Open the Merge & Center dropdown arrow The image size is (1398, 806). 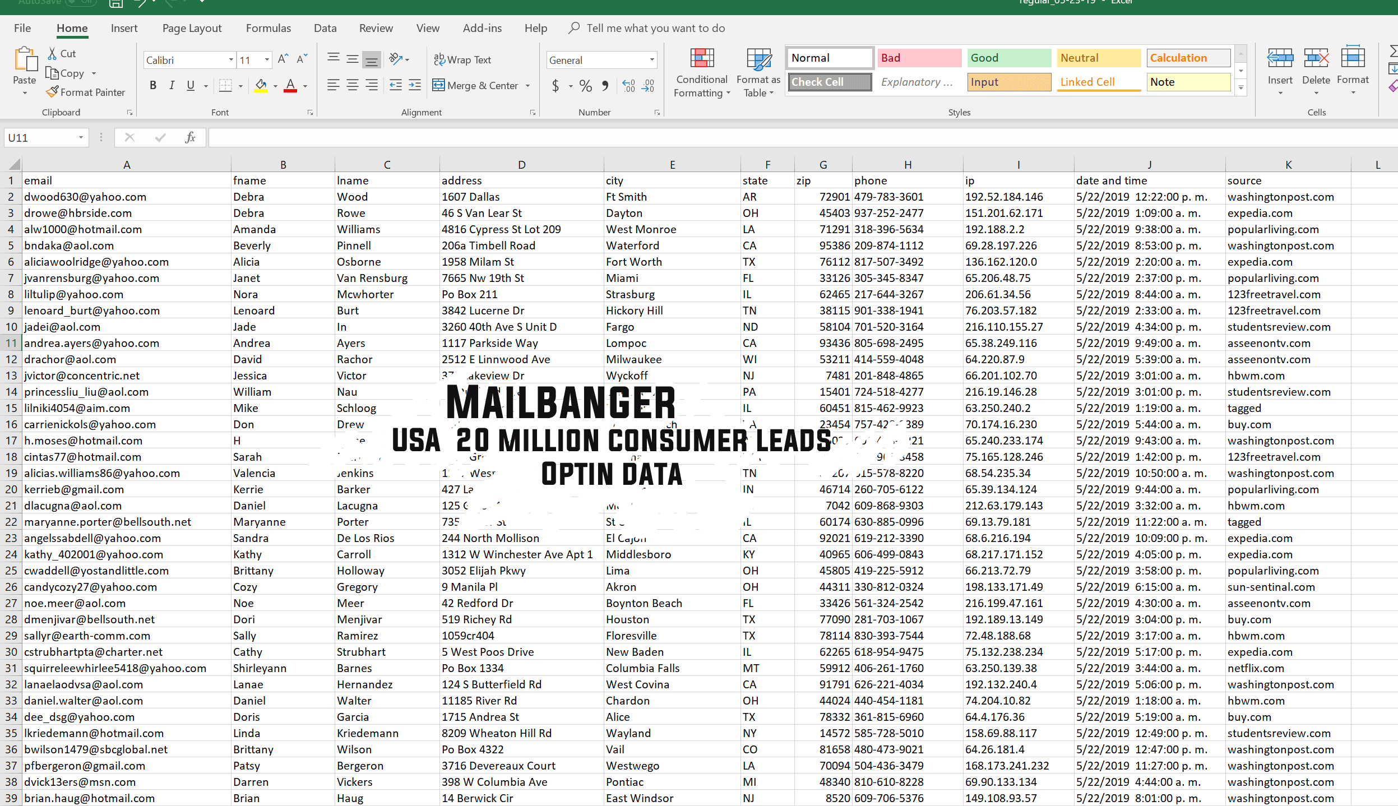[x=528, y=86]
